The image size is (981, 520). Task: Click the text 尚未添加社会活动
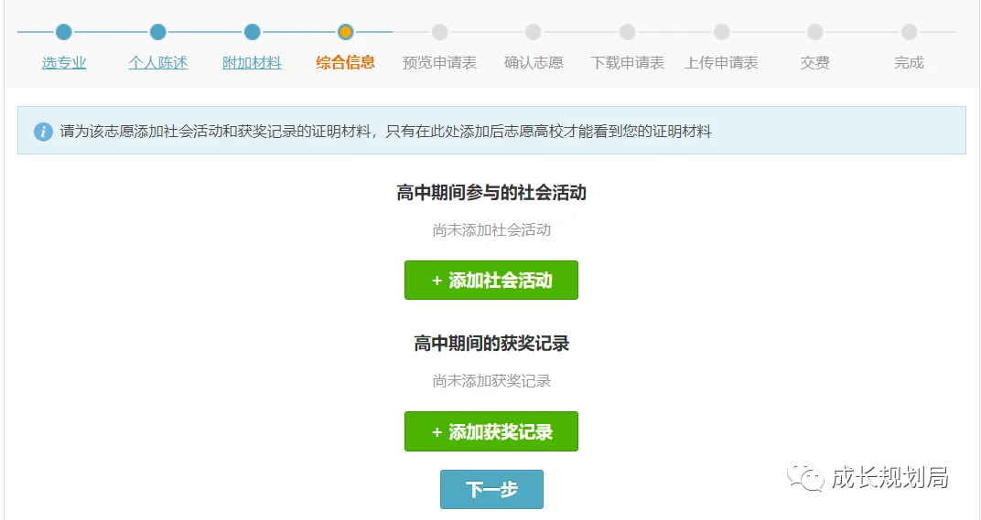pyautogui.click(x=491, y=230)
